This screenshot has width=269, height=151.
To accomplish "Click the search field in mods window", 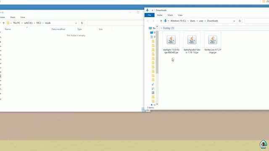I will coord(116,23).
